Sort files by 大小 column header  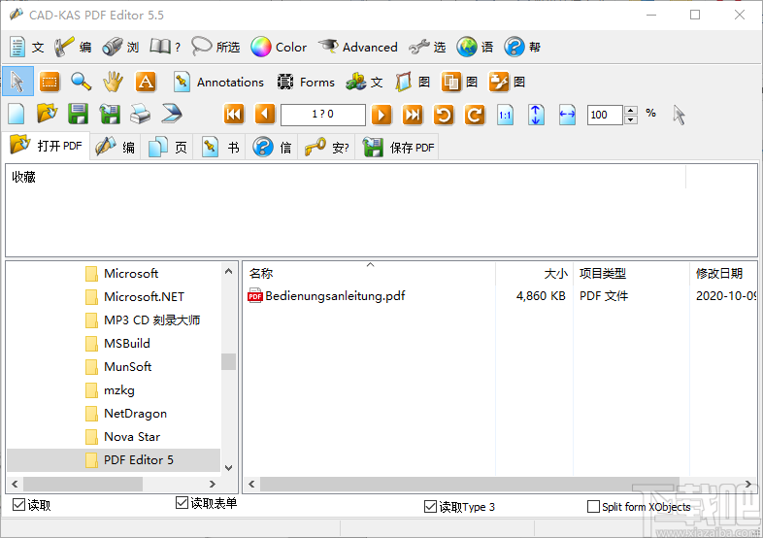[x=534, y=273]
